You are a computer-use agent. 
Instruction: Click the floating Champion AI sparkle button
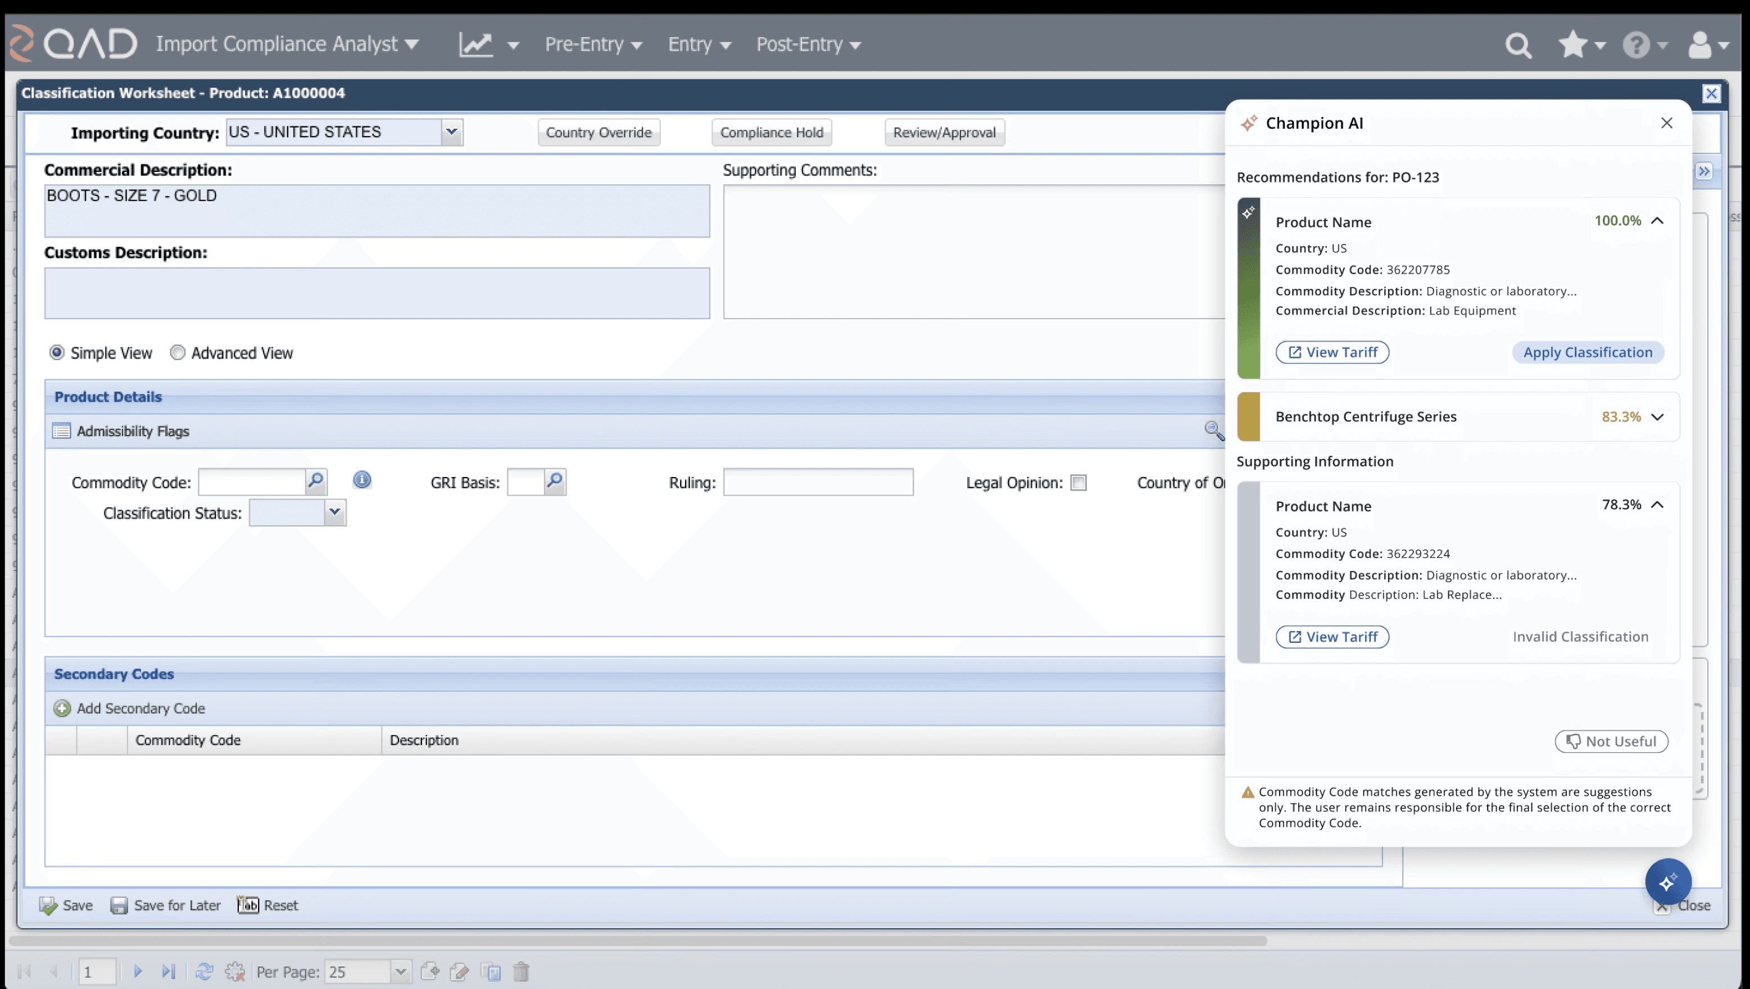pos(1667,882)
